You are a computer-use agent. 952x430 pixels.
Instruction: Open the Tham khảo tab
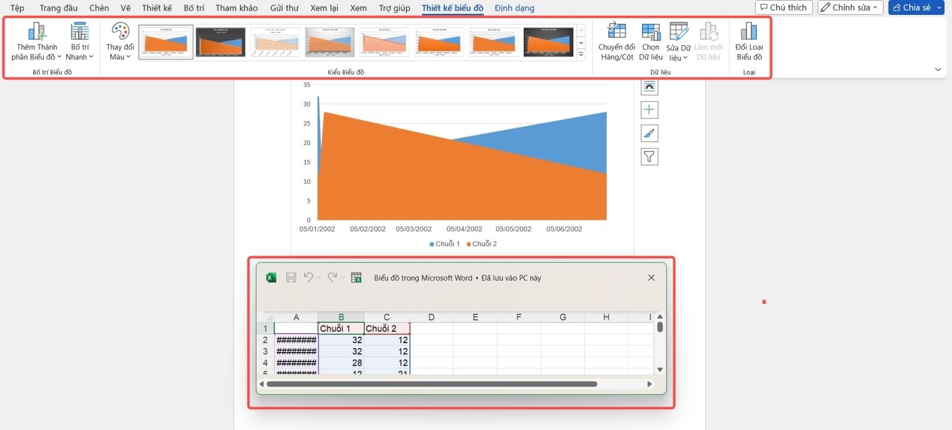point(237,8)
